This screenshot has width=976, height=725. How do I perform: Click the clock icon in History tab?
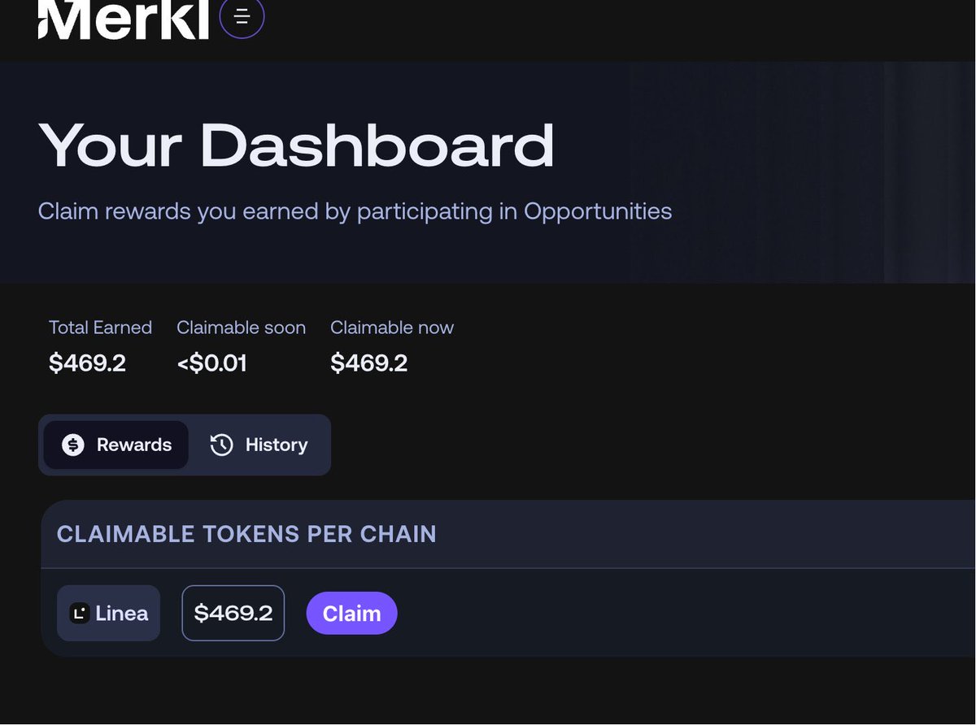(221, 445)
